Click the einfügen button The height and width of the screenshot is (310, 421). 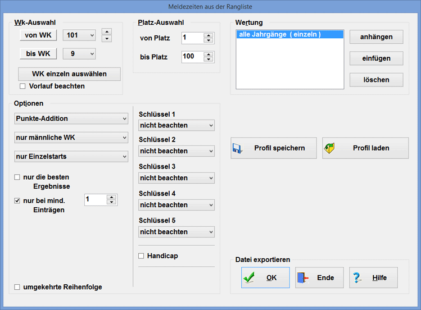(376, 58)
